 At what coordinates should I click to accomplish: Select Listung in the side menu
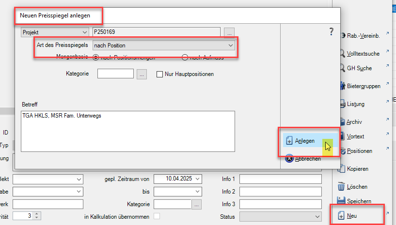355,104
